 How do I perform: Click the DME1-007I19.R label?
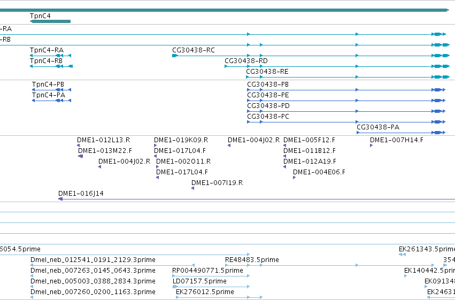(x=217, y=183)
